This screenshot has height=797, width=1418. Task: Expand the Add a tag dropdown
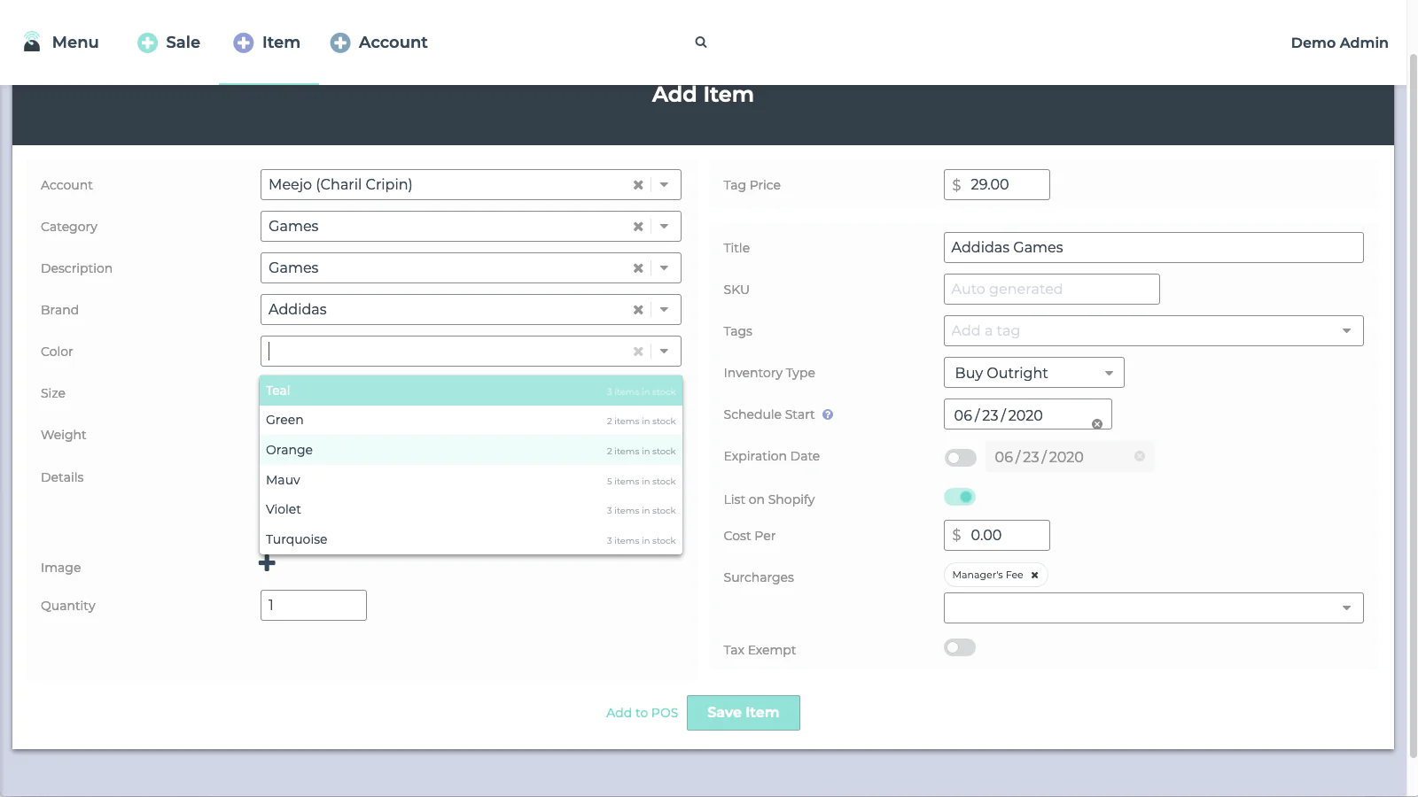click(x=1345, y=330)
